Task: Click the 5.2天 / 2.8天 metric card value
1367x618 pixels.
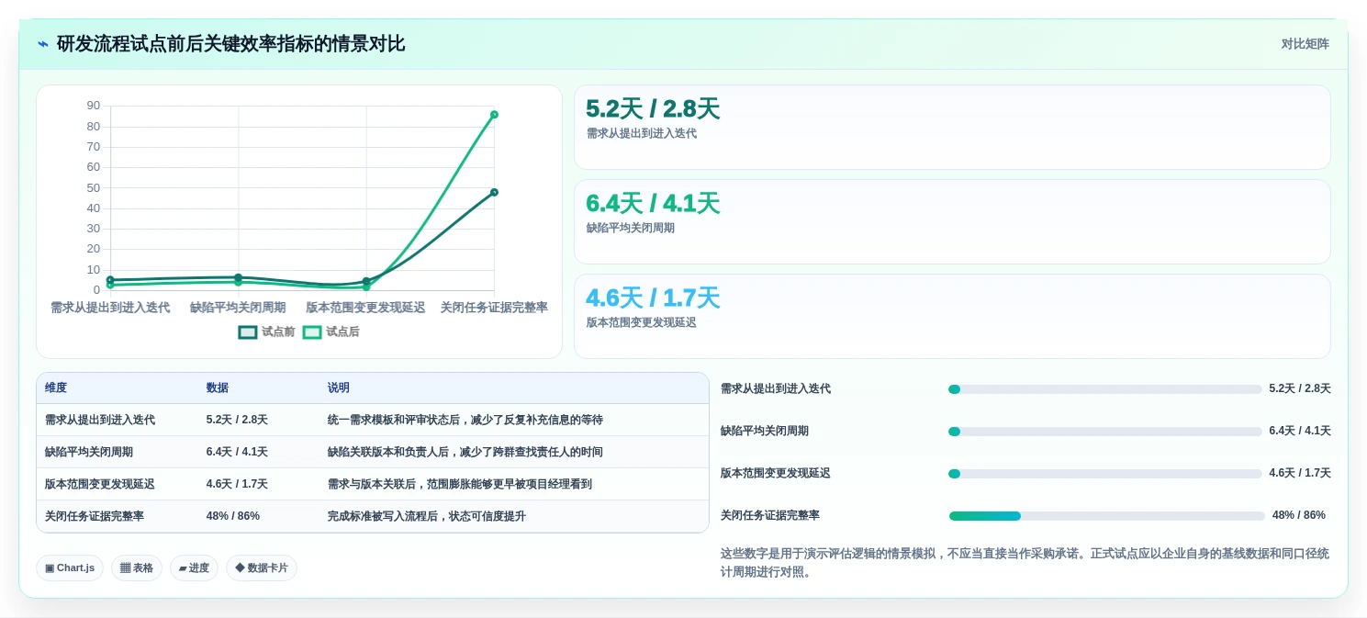Action: (653, 109)
